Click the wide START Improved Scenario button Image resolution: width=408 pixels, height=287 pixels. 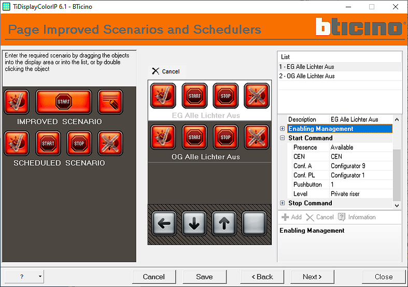click(64, 102)
